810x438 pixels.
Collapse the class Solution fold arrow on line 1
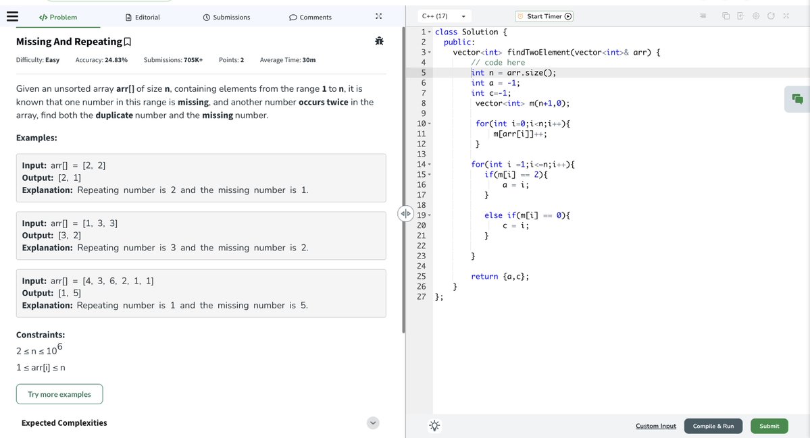tap(429, 32)
